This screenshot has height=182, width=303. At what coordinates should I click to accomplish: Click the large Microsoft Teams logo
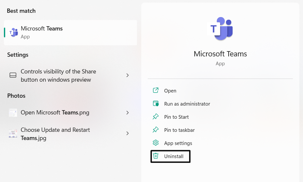pyautogui.click(x=220, y=29)
